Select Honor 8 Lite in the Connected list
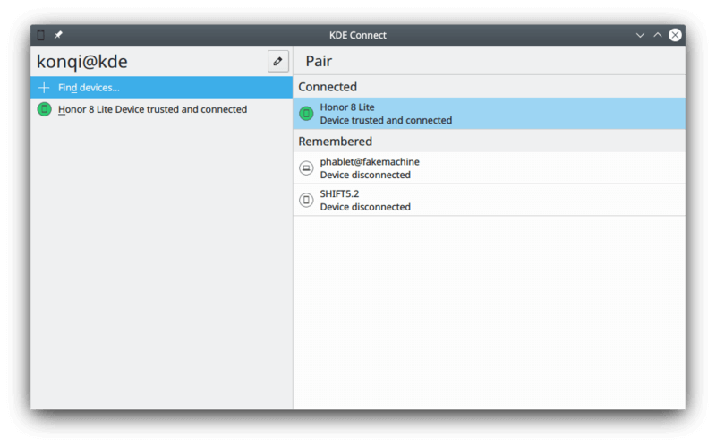This screenshot has width=716, height=446. [489, 114]
